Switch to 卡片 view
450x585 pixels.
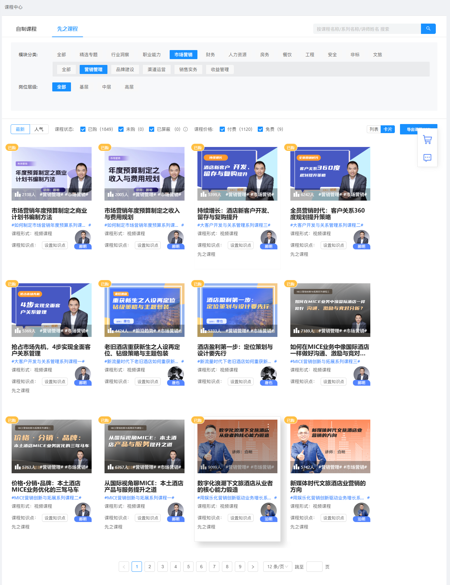[388, 129]
